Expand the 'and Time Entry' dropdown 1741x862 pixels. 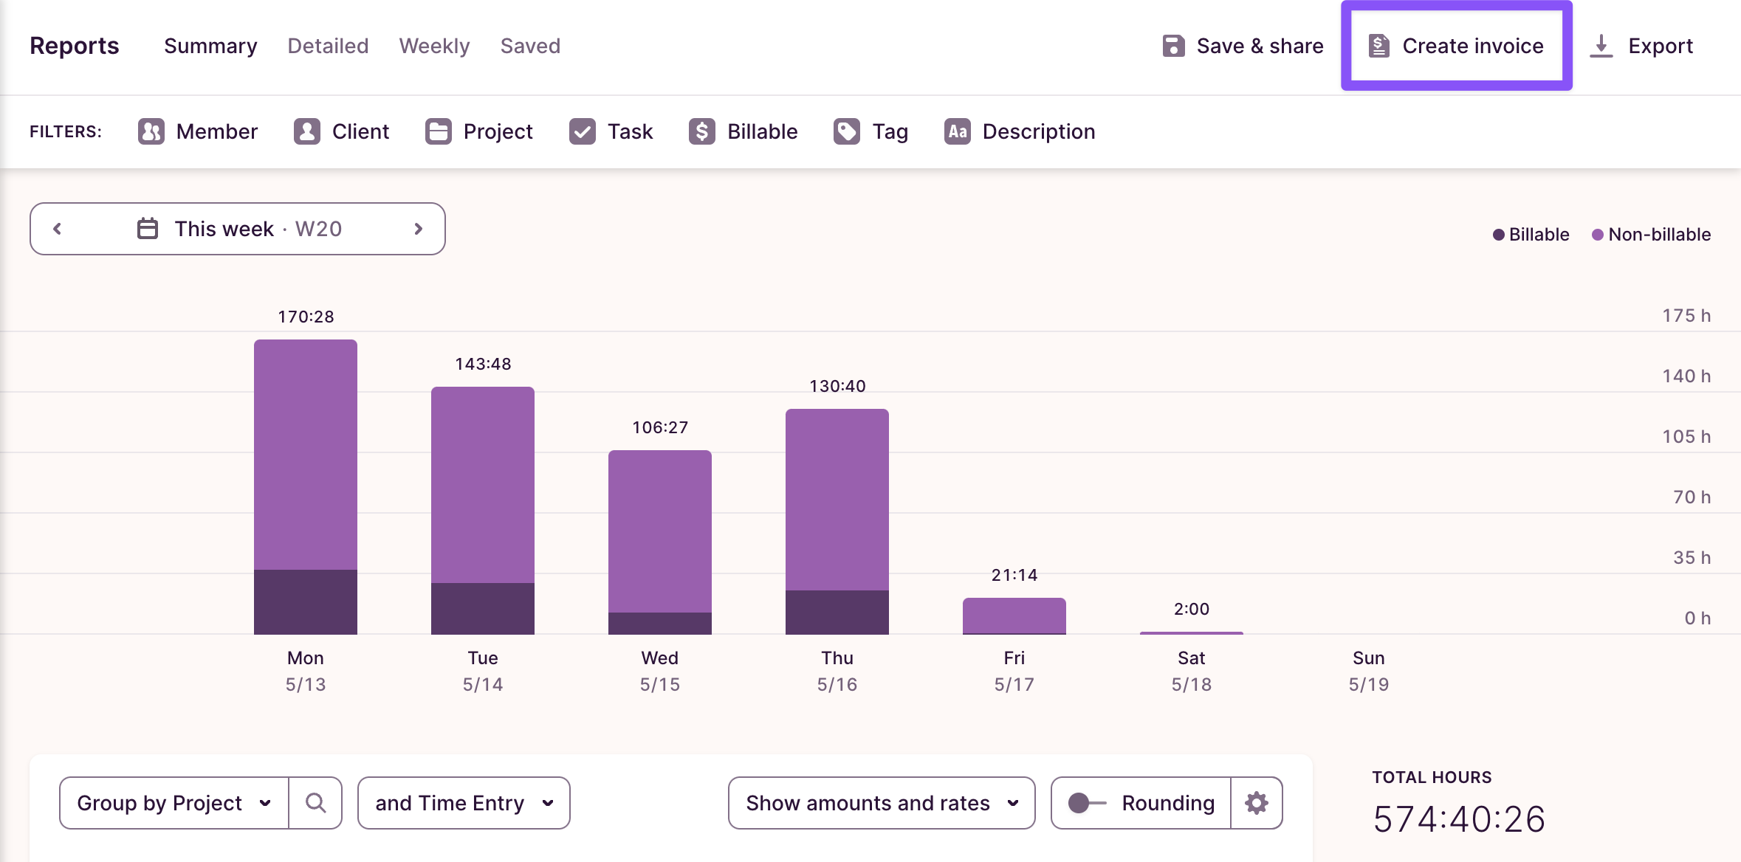(x=464, y=803)
